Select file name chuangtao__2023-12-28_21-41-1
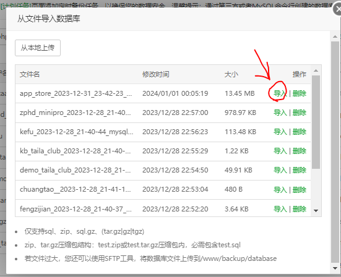341x277 pixels. [76, 189]
